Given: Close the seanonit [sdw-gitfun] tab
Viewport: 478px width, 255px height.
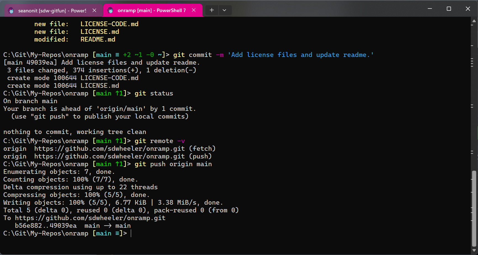Looking at the screenshot, I should click(94, 10).
